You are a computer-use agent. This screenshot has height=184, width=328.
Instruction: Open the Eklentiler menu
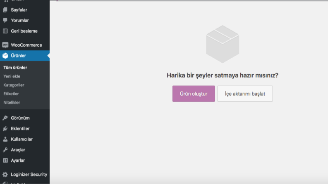click(x=25, y=128)
